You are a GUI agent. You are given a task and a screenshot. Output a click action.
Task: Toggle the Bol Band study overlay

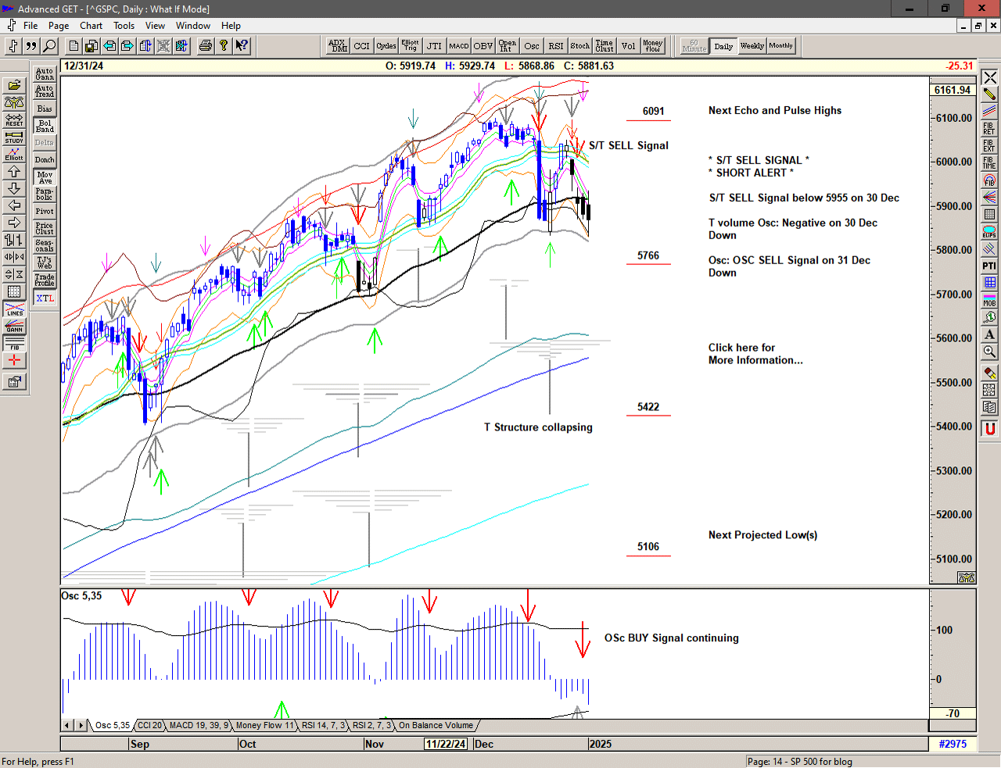[x=45, y=126]
